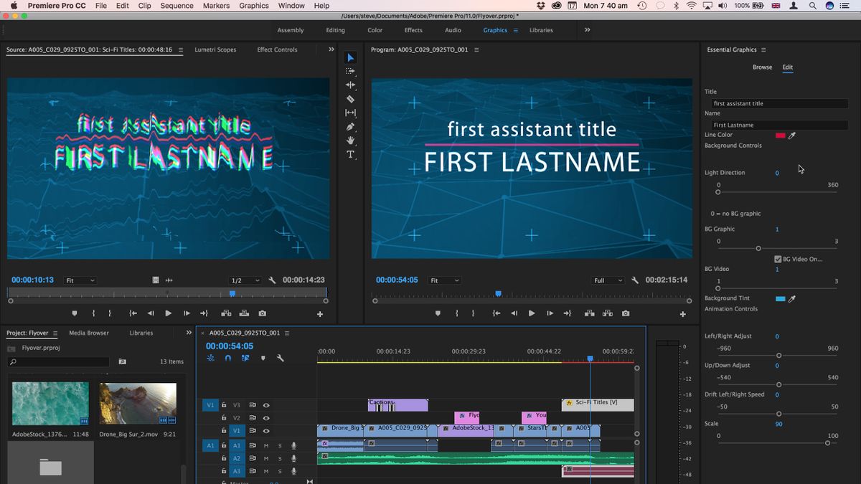The height and width of the screenshot is (484, 861).
Task: Open the Program monitor settings wrench
Action: (x=634, y=280)
